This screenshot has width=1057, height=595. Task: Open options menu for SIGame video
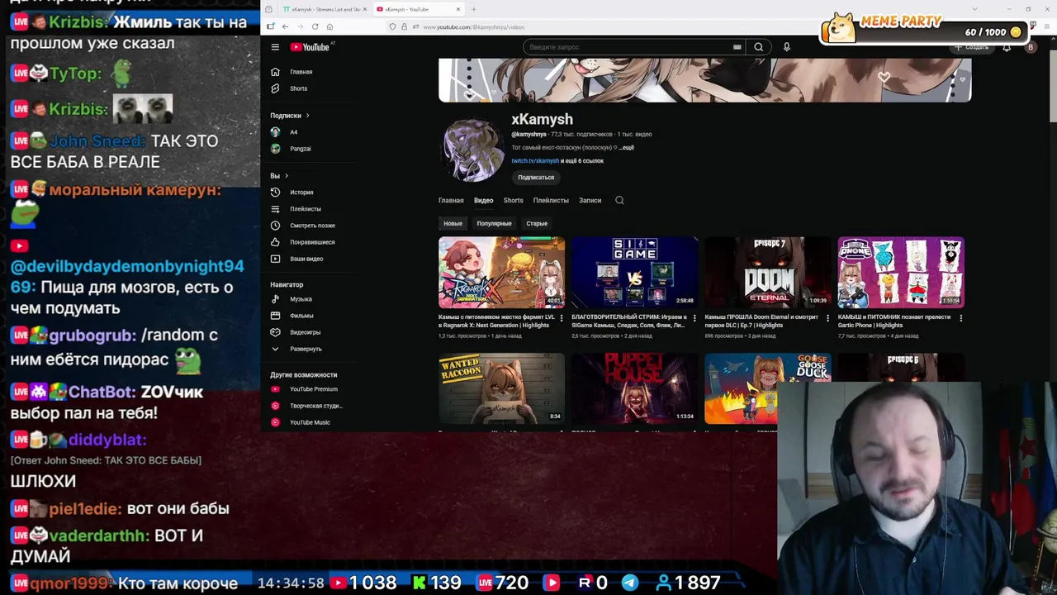(x=694, y=317)
